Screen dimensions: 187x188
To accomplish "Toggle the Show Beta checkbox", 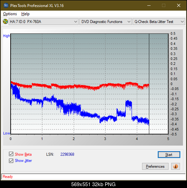I will pos(11,154).
